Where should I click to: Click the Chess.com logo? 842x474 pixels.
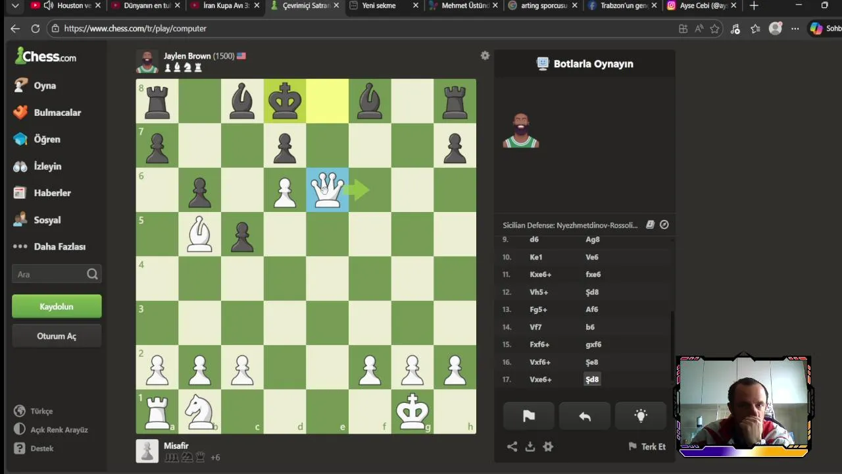coord(45,57)
